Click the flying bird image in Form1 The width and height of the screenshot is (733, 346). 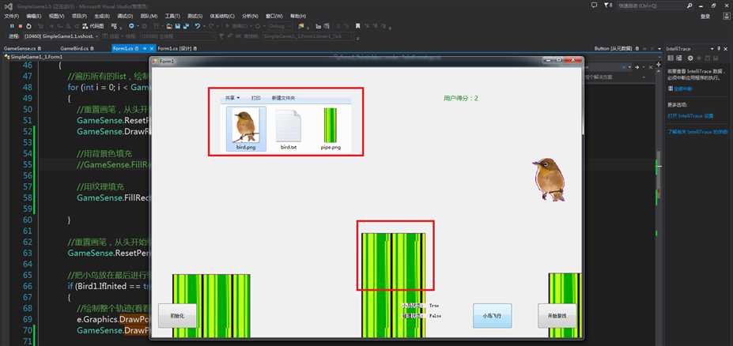pyautogui.click(x=550, y=180)
